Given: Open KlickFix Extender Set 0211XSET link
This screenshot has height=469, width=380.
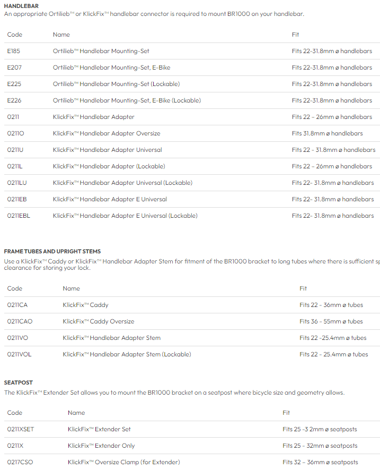Looking at the screenshot, I should click(99, 429).
